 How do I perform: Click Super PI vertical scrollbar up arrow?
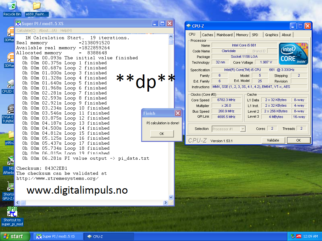pyautogui.click(x=171, y=37)
